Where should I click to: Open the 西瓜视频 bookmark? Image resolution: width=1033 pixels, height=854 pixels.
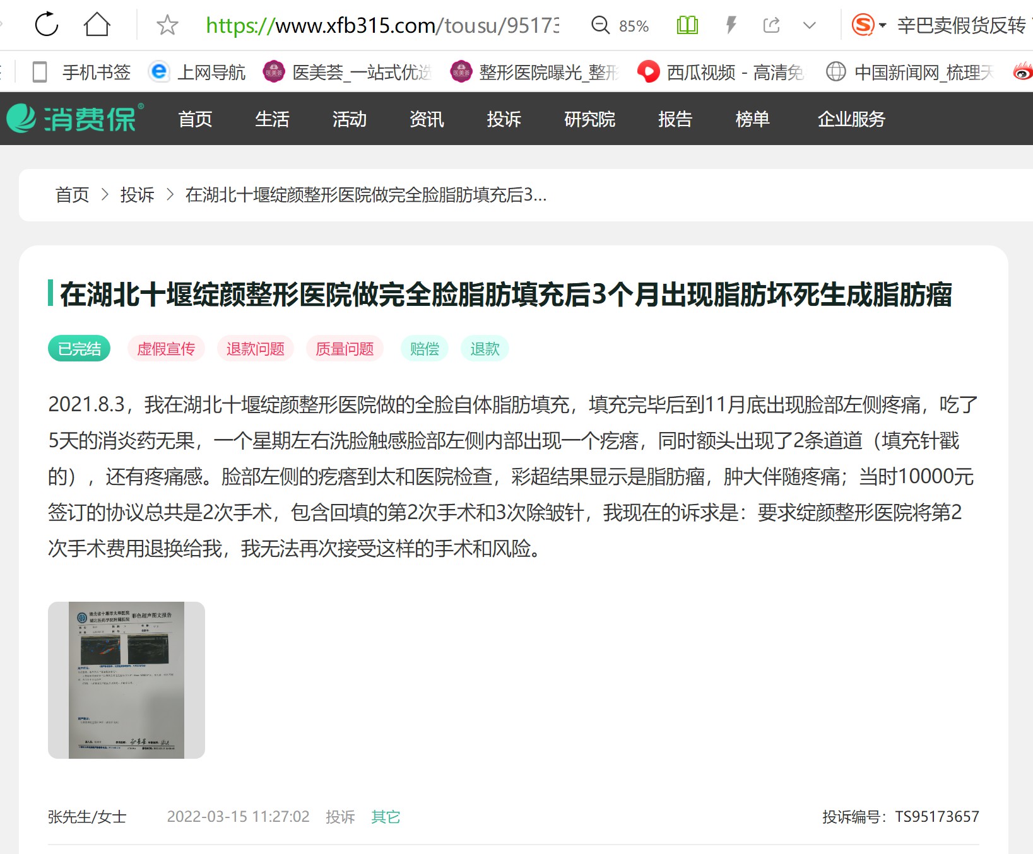pos(721,73)
